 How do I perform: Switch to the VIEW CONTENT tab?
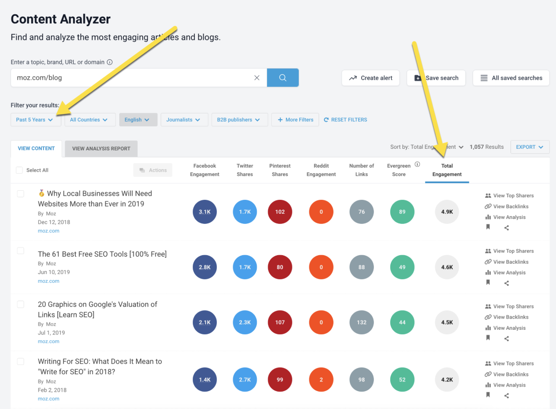tap(36, 148)
